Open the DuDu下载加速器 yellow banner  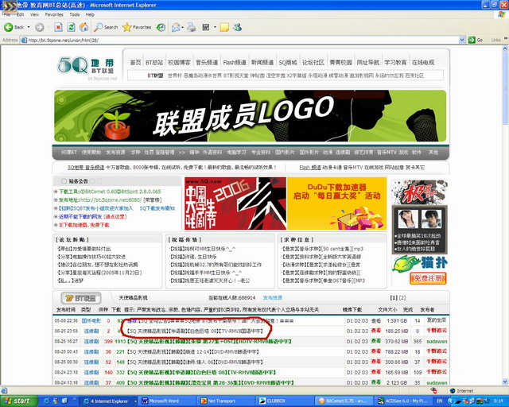(337, 203)
